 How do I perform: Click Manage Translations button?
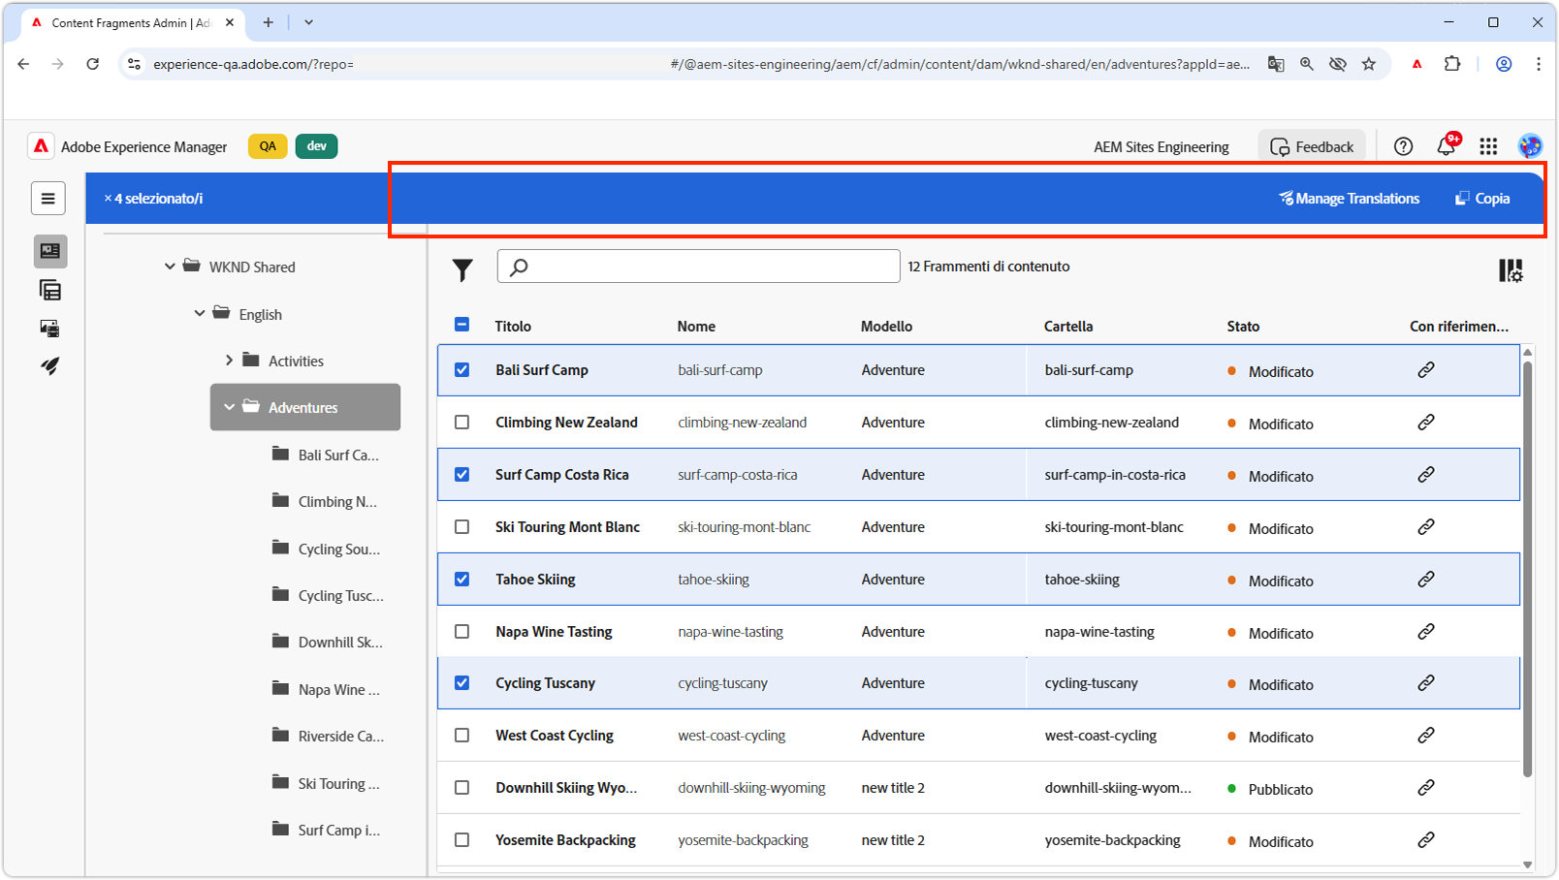coord(1349,199)
